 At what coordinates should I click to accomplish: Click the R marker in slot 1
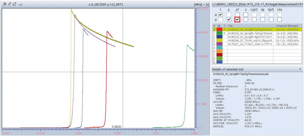224,33
